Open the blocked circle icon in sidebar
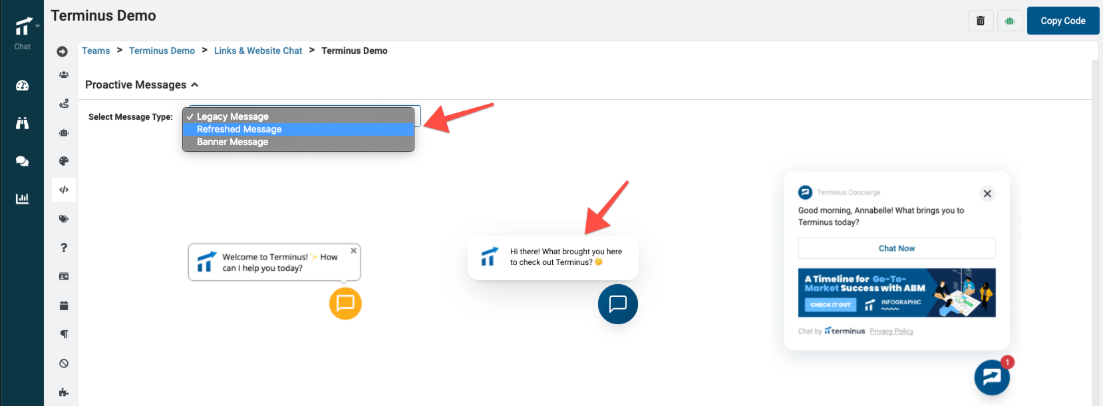 pos(64,363)
